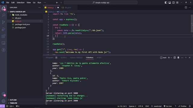Split the editor right
Viewport: 193px width, 108px height.
point(186,7)
